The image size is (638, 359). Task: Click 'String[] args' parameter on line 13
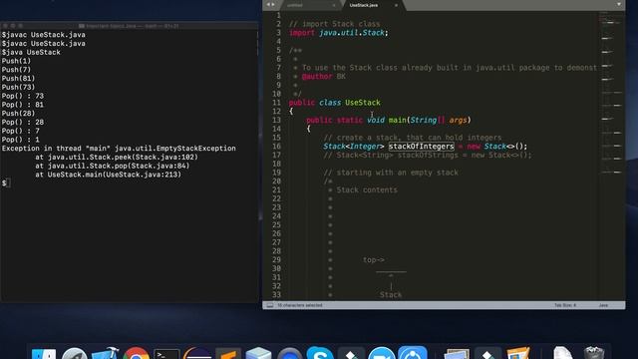pos(439,120)
